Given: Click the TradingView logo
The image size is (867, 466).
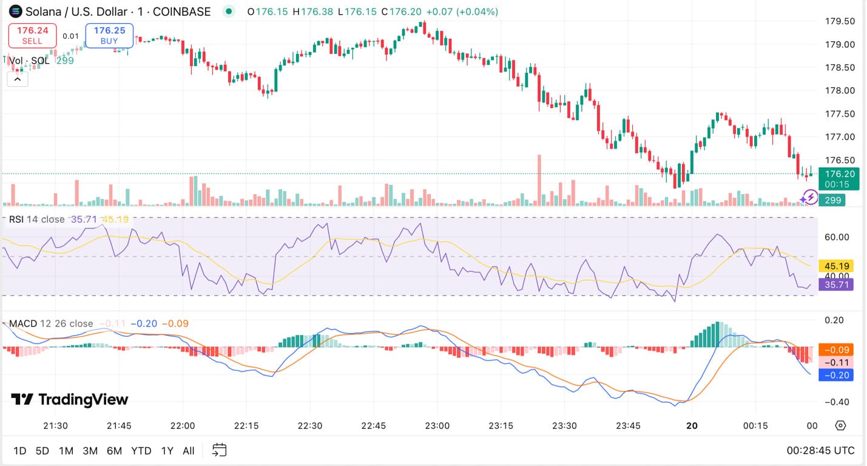Looking at the screenshot, I should (x=70, y=399).
